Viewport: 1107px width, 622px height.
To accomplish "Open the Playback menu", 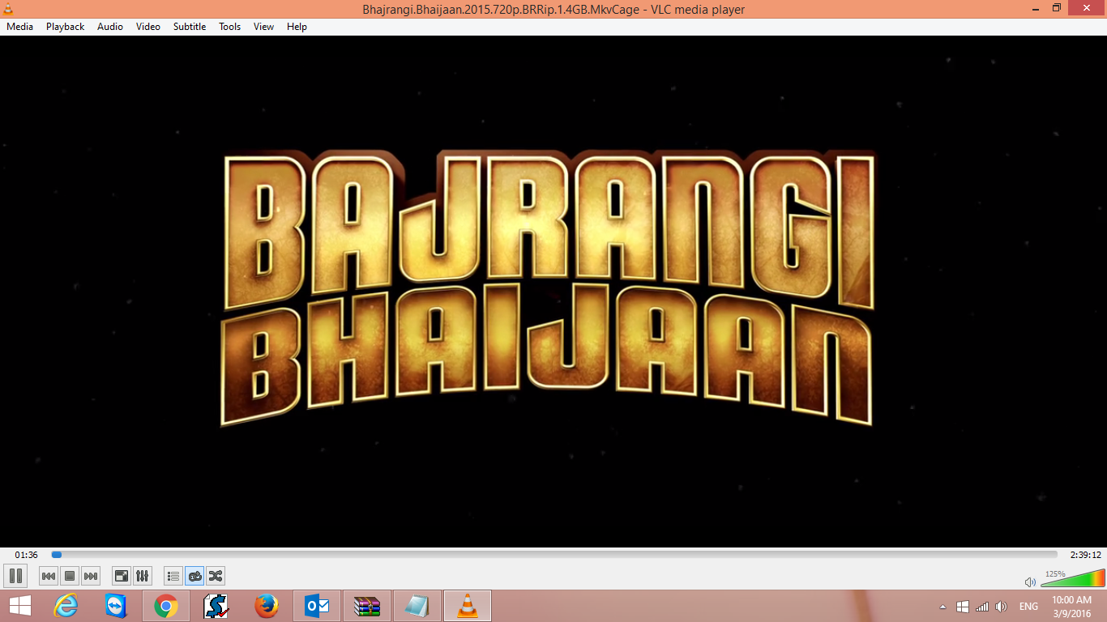I will [x=65, y=27].
